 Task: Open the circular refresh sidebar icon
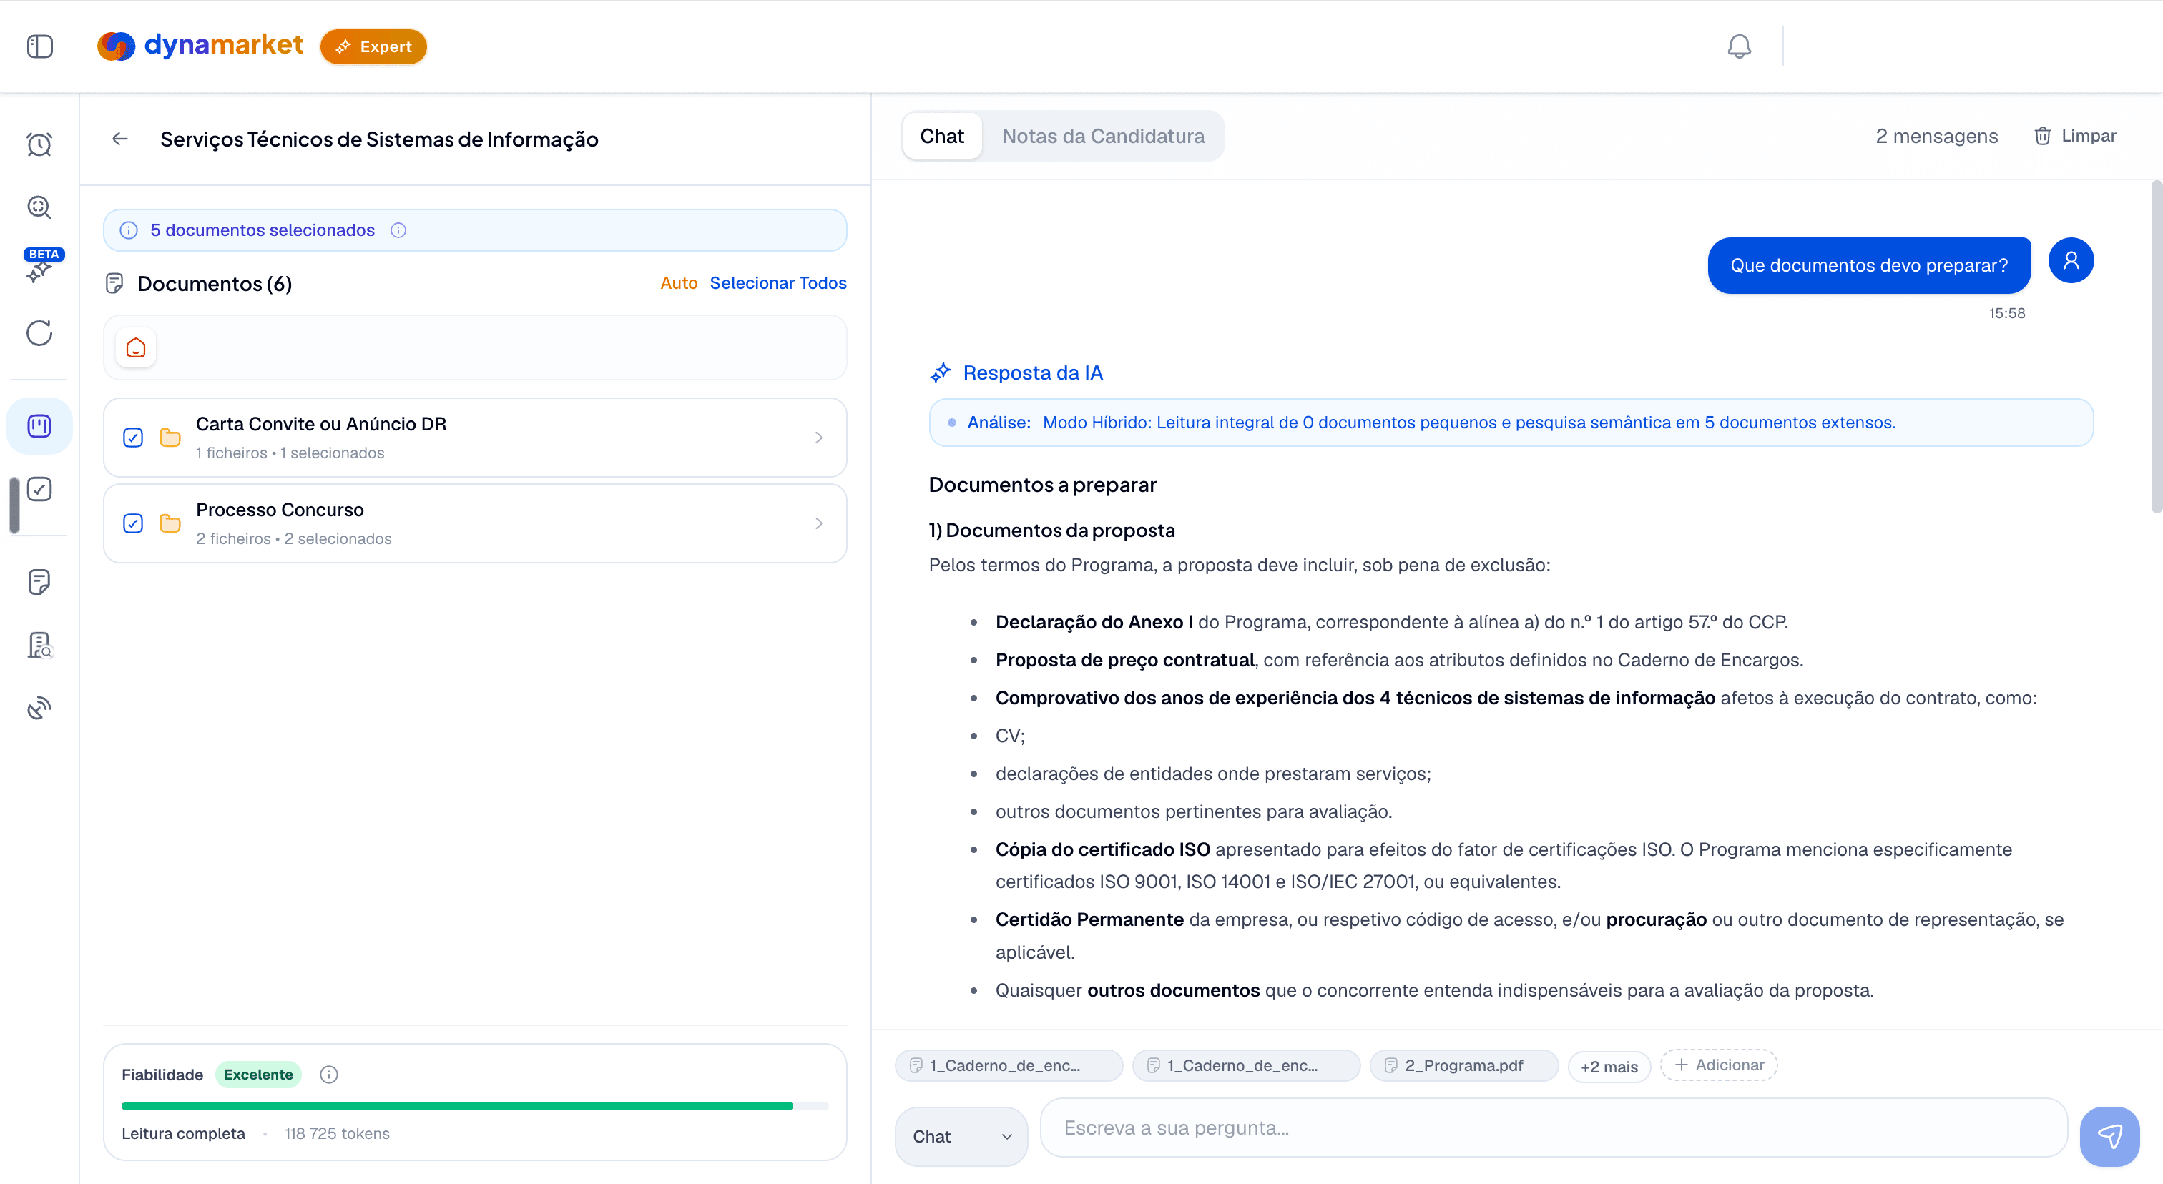39,333
